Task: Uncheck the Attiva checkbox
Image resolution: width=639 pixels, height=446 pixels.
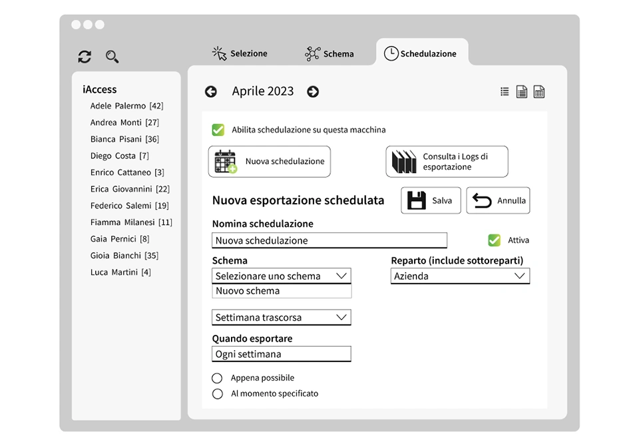Action: 495,240
